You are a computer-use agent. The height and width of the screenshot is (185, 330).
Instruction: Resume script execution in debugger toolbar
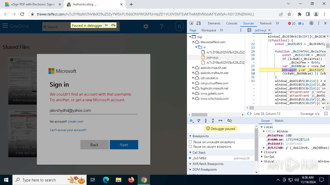[x=192, y=121]
